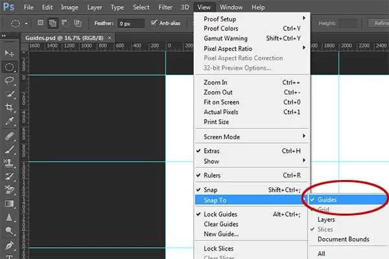Expand the Screen Mode submenu
Screen dimensions: 389x259
pyautogui.click(x=252, y=137)
